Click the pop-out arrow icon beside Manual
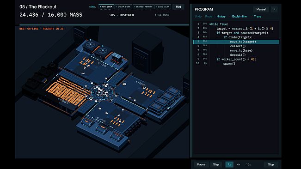 [x=274, y=9]
